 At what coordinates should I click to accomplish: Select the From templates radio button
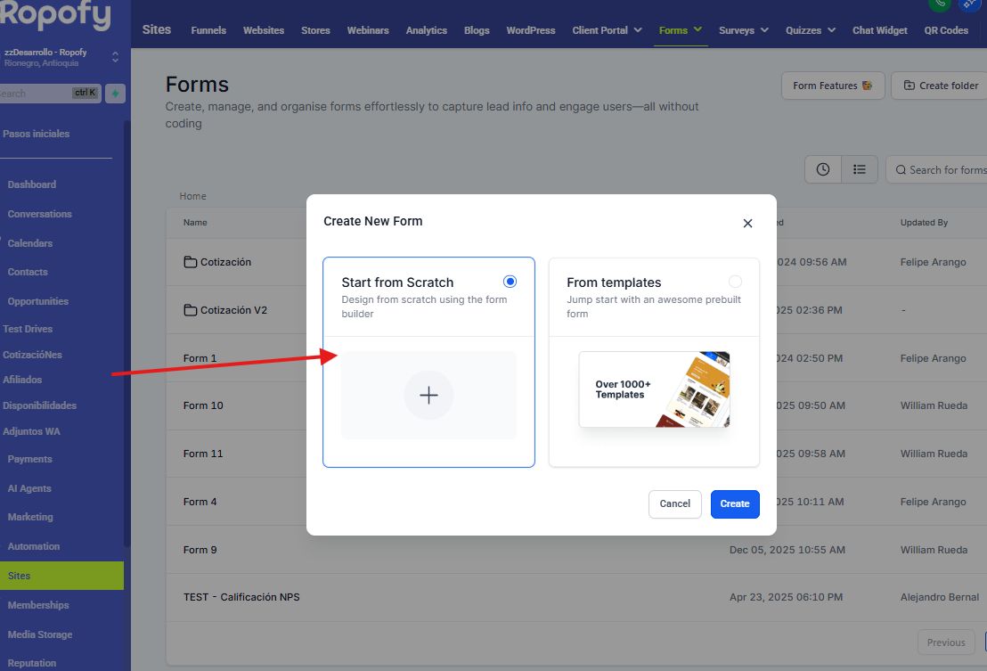click(x=735, y=282)
